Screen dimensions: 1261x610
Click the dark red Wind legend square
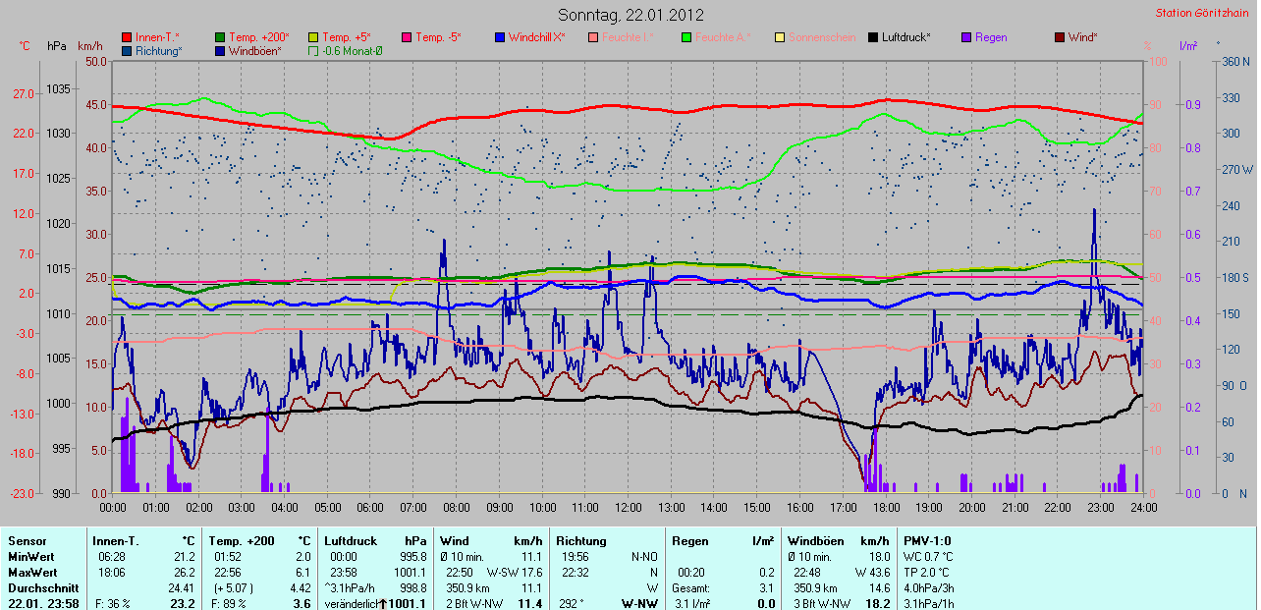point(1060,37)
